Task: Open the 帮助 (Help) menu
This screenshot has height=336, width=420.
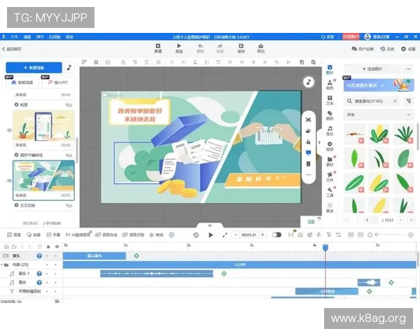Action: 70,36
